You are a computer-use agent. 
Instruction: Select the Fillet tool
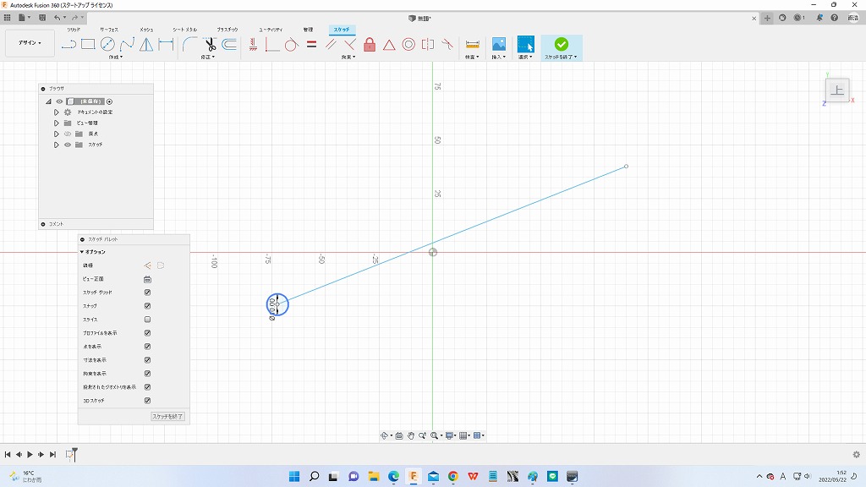pyautogui.click(x=190, y=44)
